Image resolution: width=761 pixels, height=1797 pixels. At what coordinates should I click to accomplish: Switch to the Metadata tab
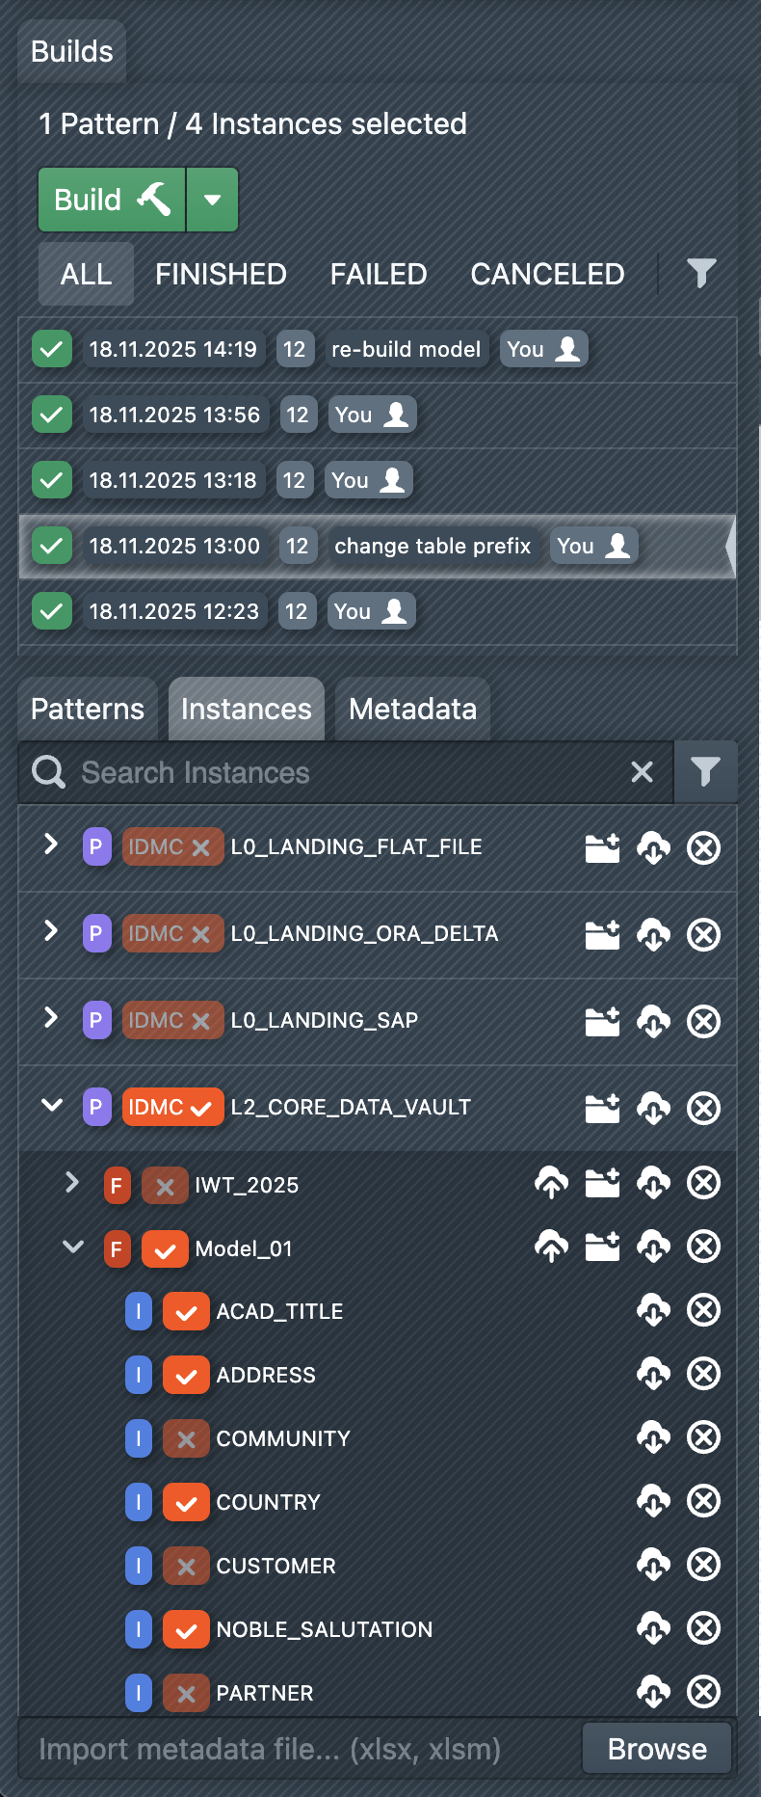(x=412, y=710)
